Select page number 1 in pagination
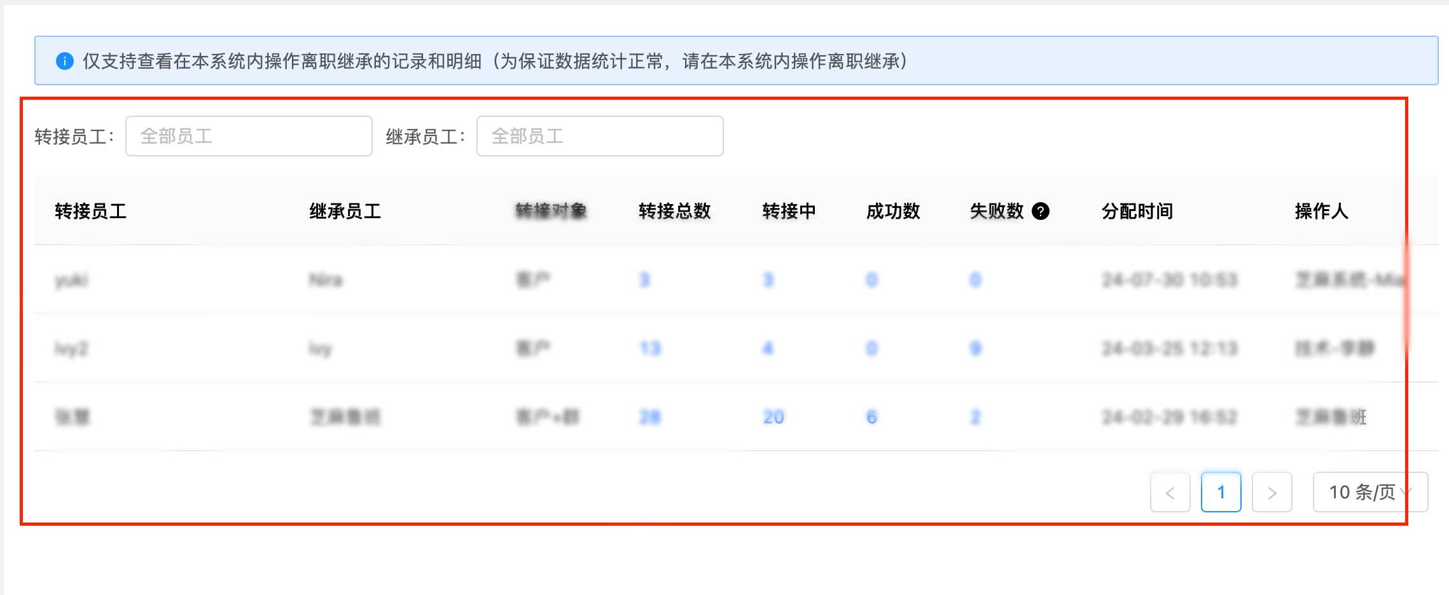The height and width of the screenshot is (595, 1449). pyautogui.click(x=1221, y=492)
